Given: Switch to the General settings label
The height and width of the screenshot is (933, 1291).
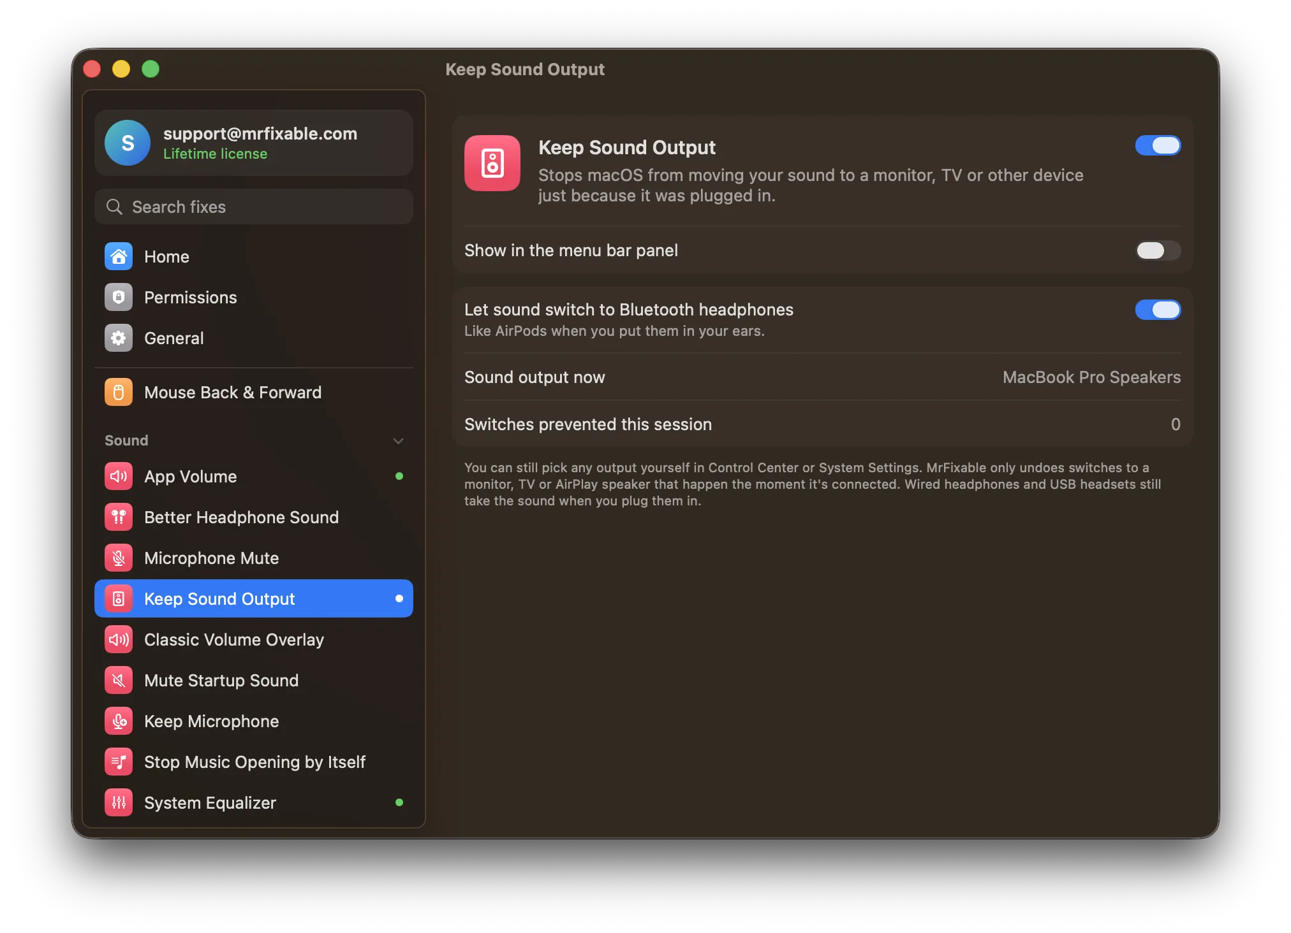Looking at the screenshot, I should (174, 338).
